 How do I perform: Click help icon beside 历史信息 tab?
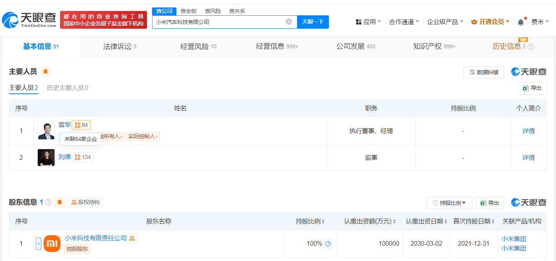click(530, 47)
